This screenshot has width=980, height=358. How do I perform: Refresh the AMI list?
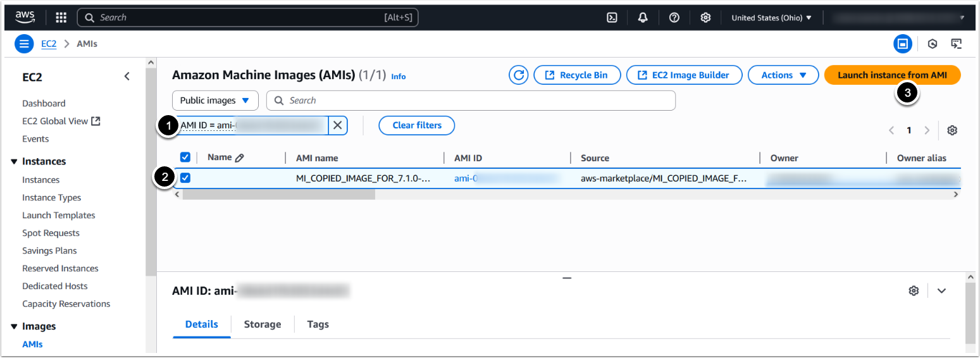(x=519, y=75)
